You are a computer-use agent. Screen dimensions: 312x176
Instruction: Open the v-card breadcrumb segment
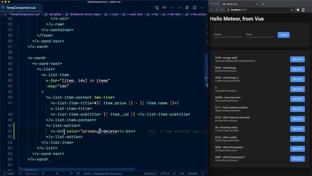114,14
